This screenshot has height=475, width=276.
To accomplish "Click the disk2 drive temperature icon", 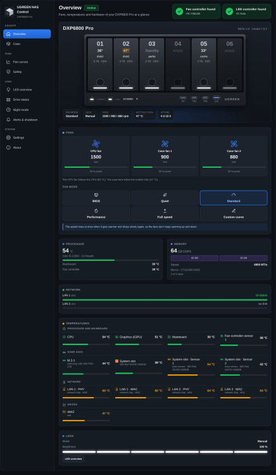I will click(64, 412).
